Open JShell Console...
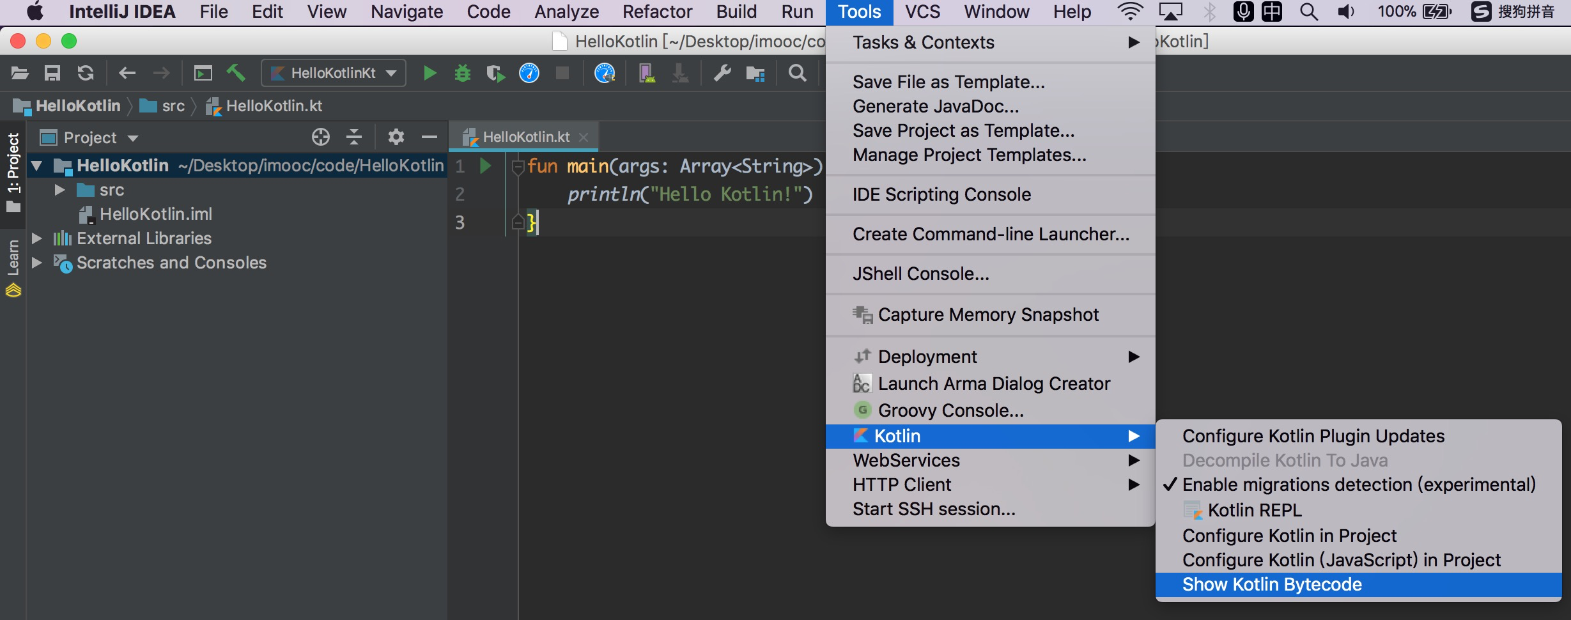The height and width of the screenshot is (620, 1571). tap(990, 274)
